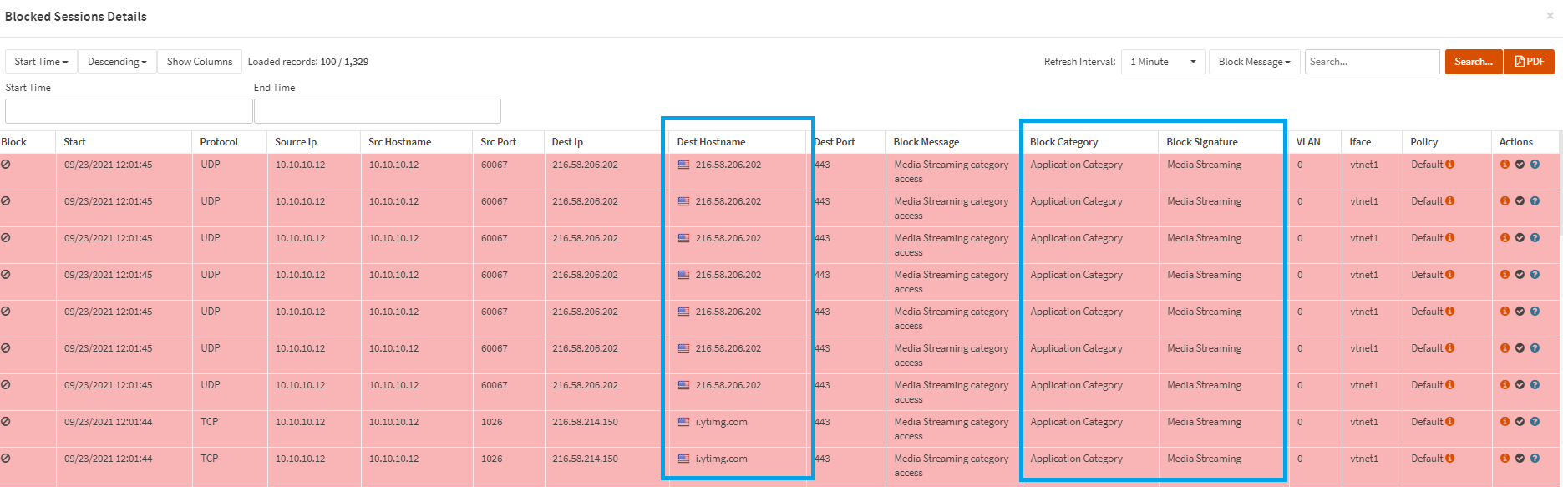Open the Refresh Interval 1 Minute dropdown
Viewport: 1563px width, 487px height.
(1163, 62)
